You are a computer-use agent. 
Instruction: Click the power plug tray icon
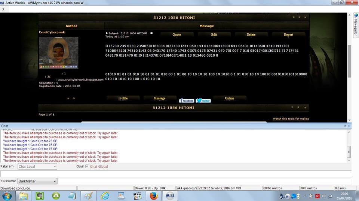click(x=311, y=196)
